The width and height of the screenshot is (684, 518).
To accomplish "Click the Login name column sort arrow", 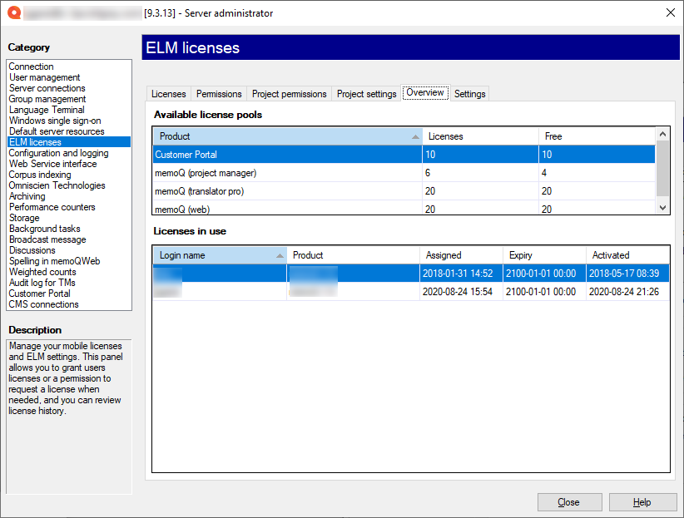I will point(278,255).
